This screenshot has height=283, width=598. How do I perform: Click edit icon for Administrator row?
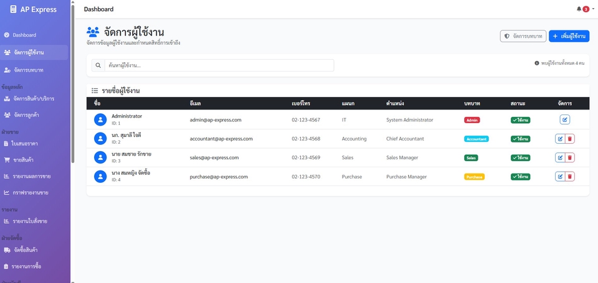[564, 120]
